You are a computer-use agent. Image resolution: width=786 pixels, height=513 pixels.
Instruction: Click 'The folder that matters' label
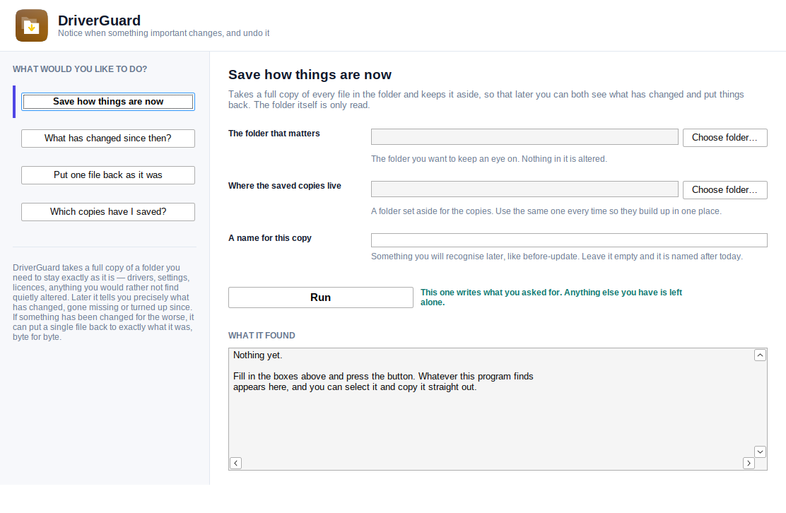[274, 134]
